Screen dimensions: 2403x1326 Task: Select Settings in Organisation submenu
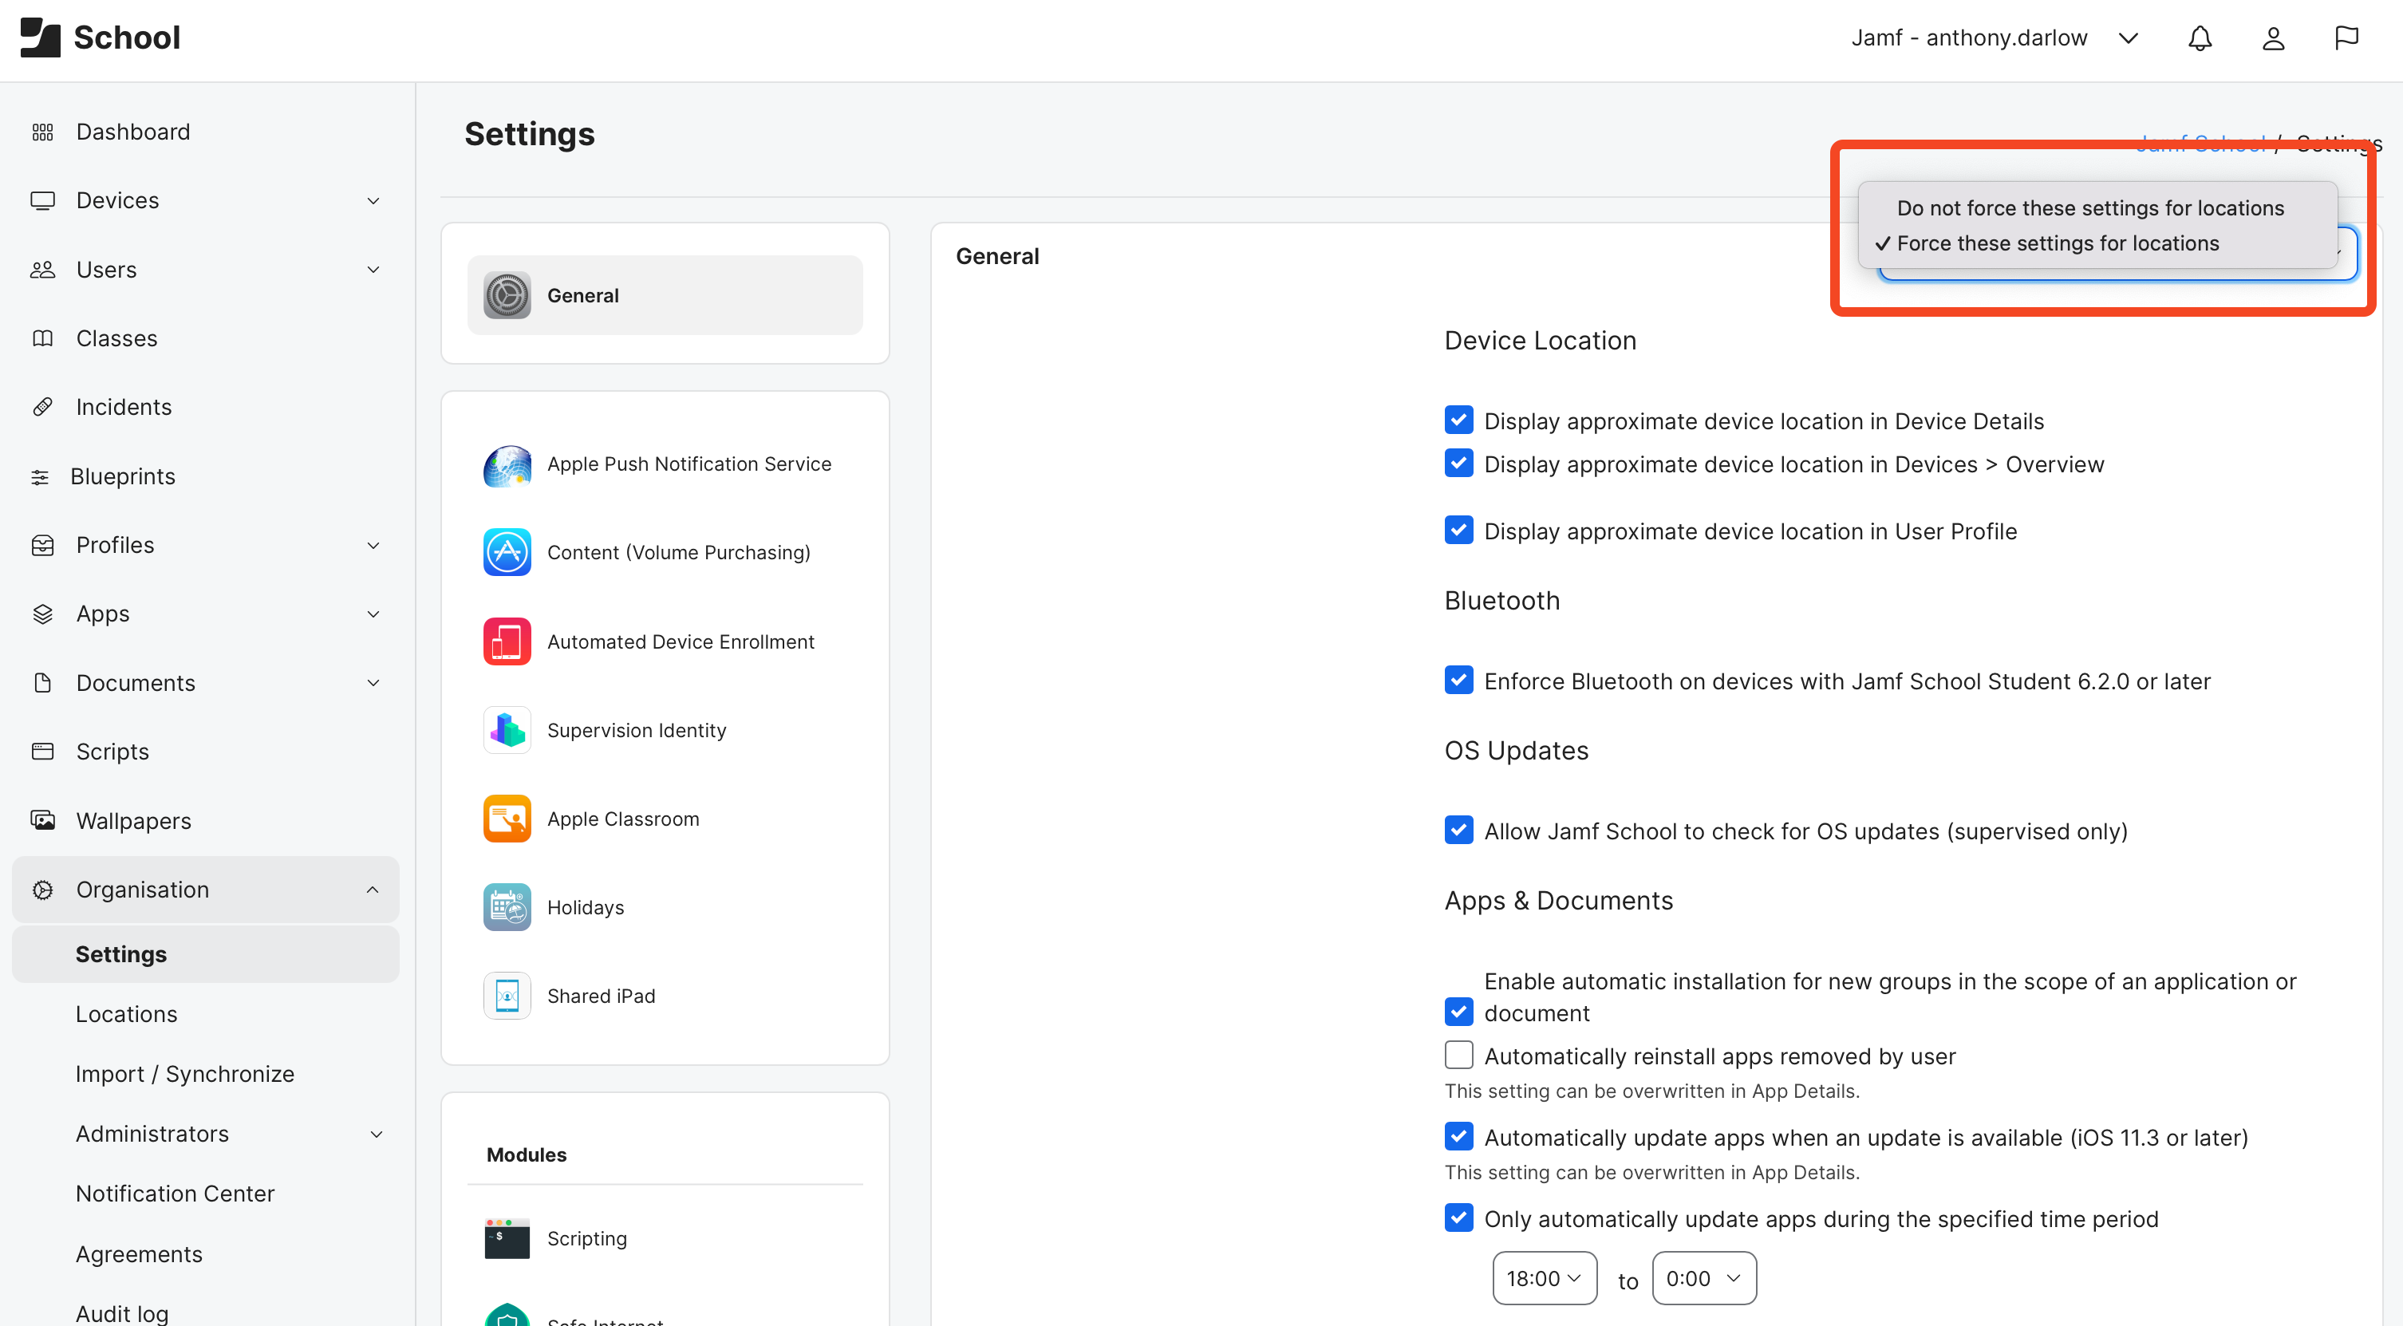coord(205,954)
